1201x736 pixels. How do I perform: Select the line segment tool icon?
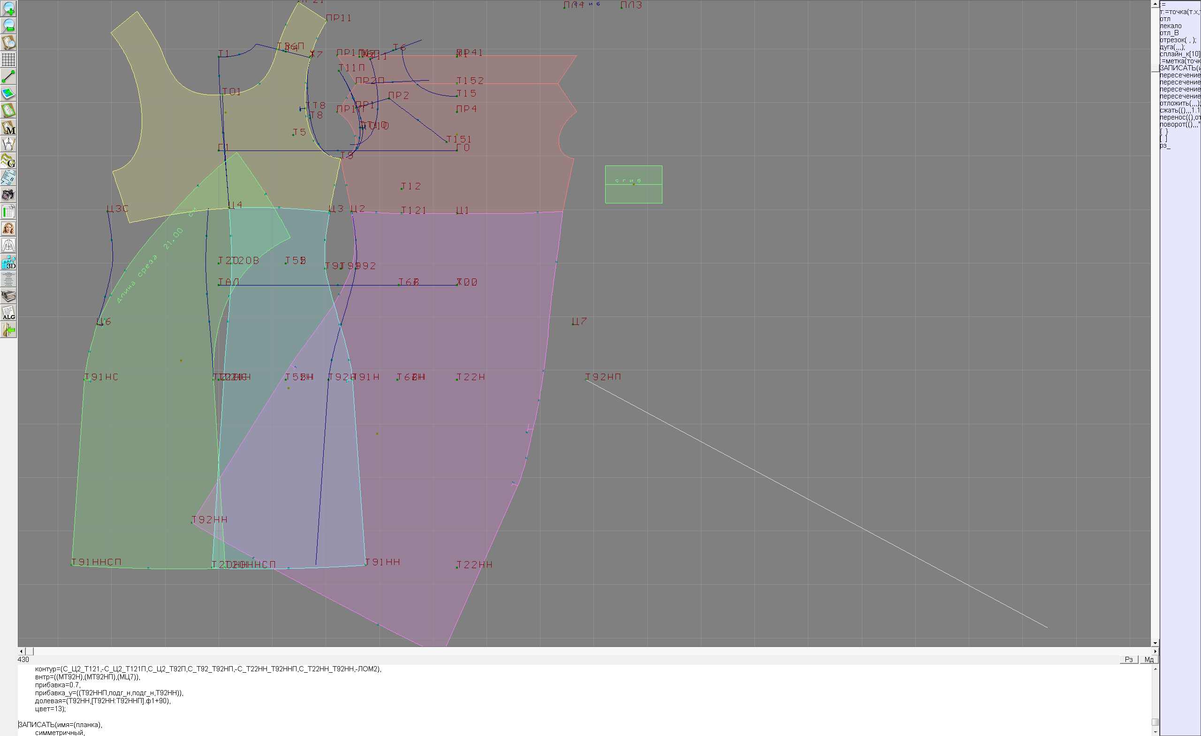(8, 76)
